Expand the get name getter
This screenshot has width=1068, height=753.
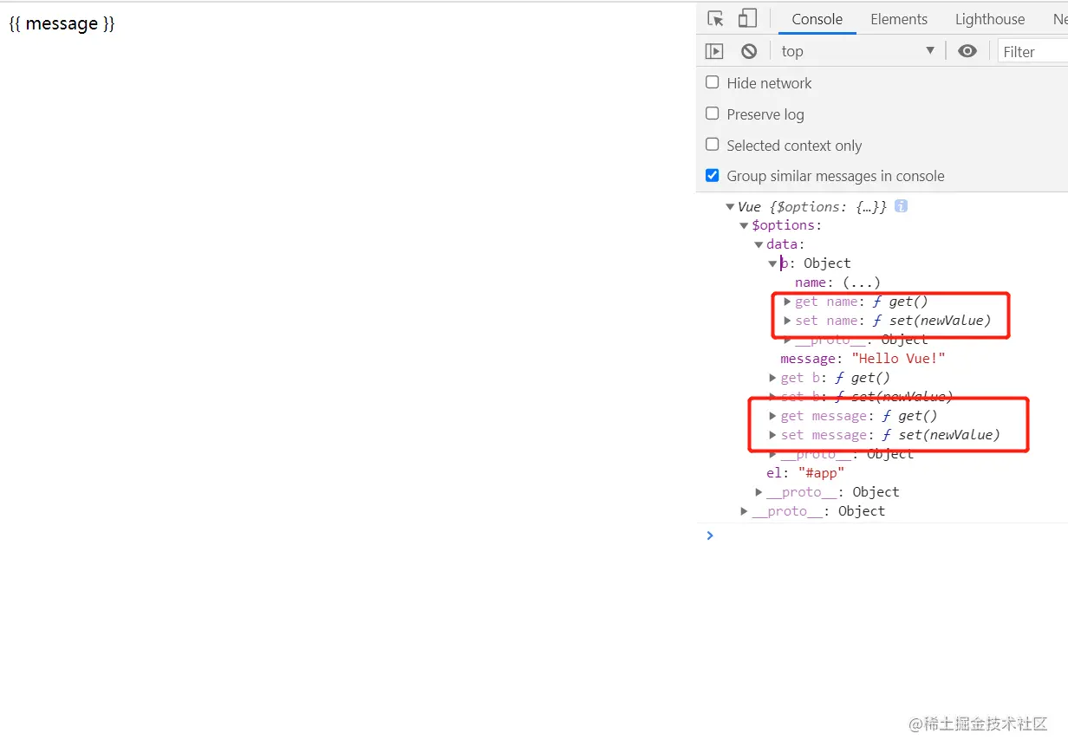[787, 302]
